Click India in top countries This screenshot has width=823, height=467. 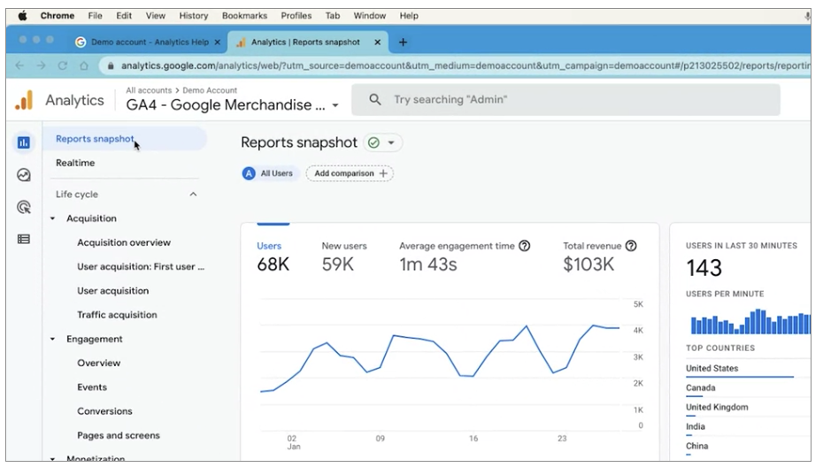coord(695,426)
